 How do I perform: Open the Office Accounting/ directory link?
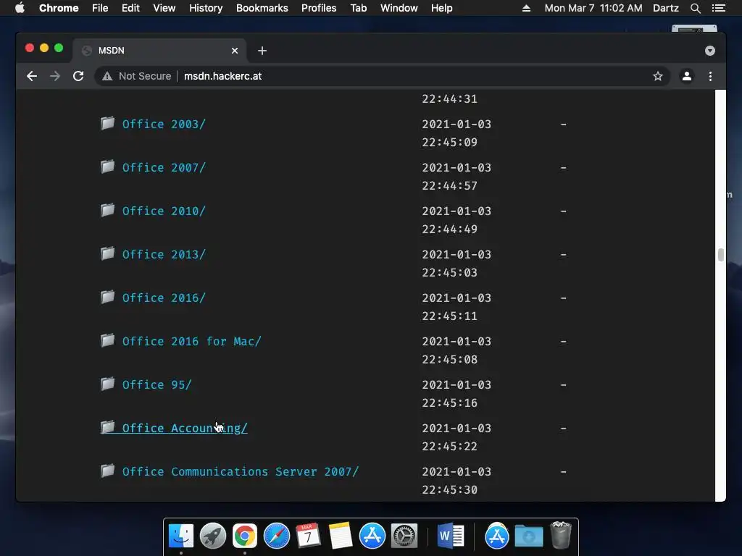coord(185,429)
